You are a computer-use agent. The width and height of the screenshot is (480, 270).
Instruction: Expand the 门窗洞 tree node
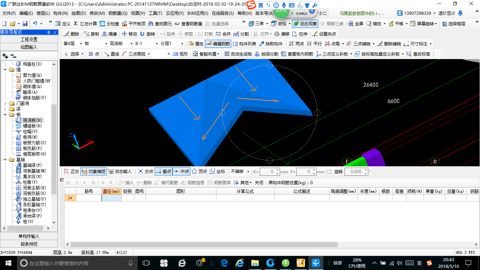tap(5, 103)
